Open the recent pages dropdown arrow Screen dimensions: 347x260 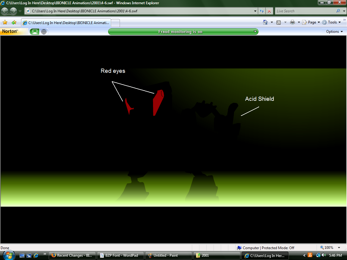click(20, 11)
